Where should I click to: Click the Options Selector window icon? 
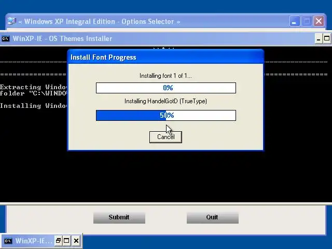pos(11,21)
